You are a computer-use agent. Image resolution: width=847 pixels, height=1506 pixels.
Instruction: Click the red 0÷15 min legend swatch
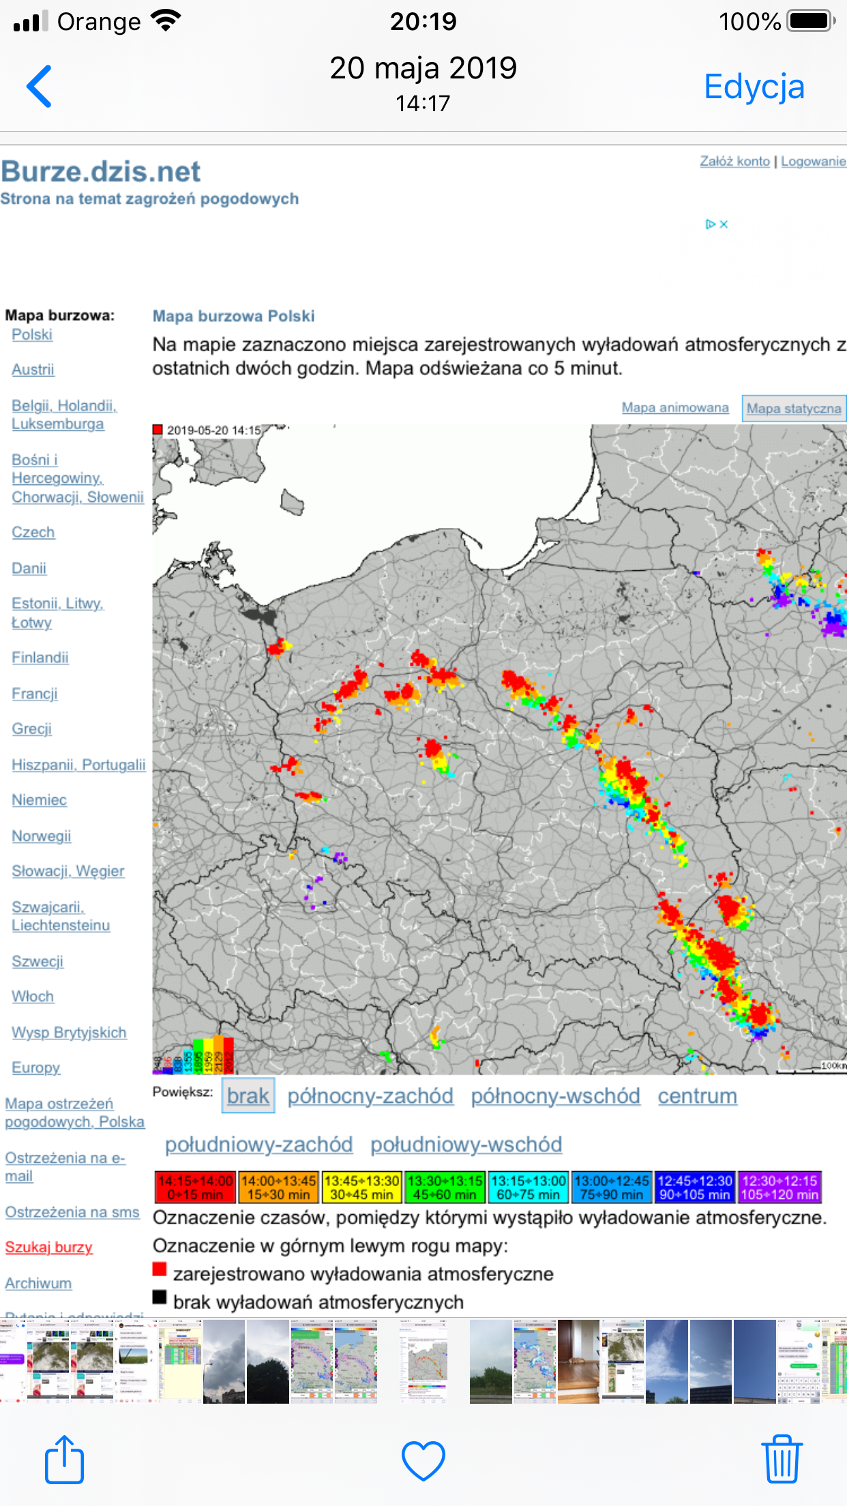point(196,1187)
